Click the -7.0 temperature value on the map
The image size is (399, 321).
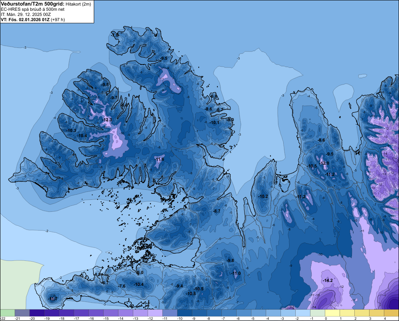[x=115, y=35]
